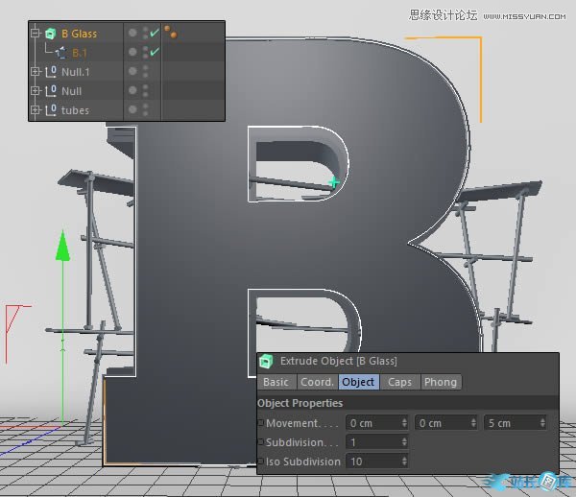Click the layer dot of Null row
Image resolution: width=576 pixels, height=497 pixels.
(132, 91)
